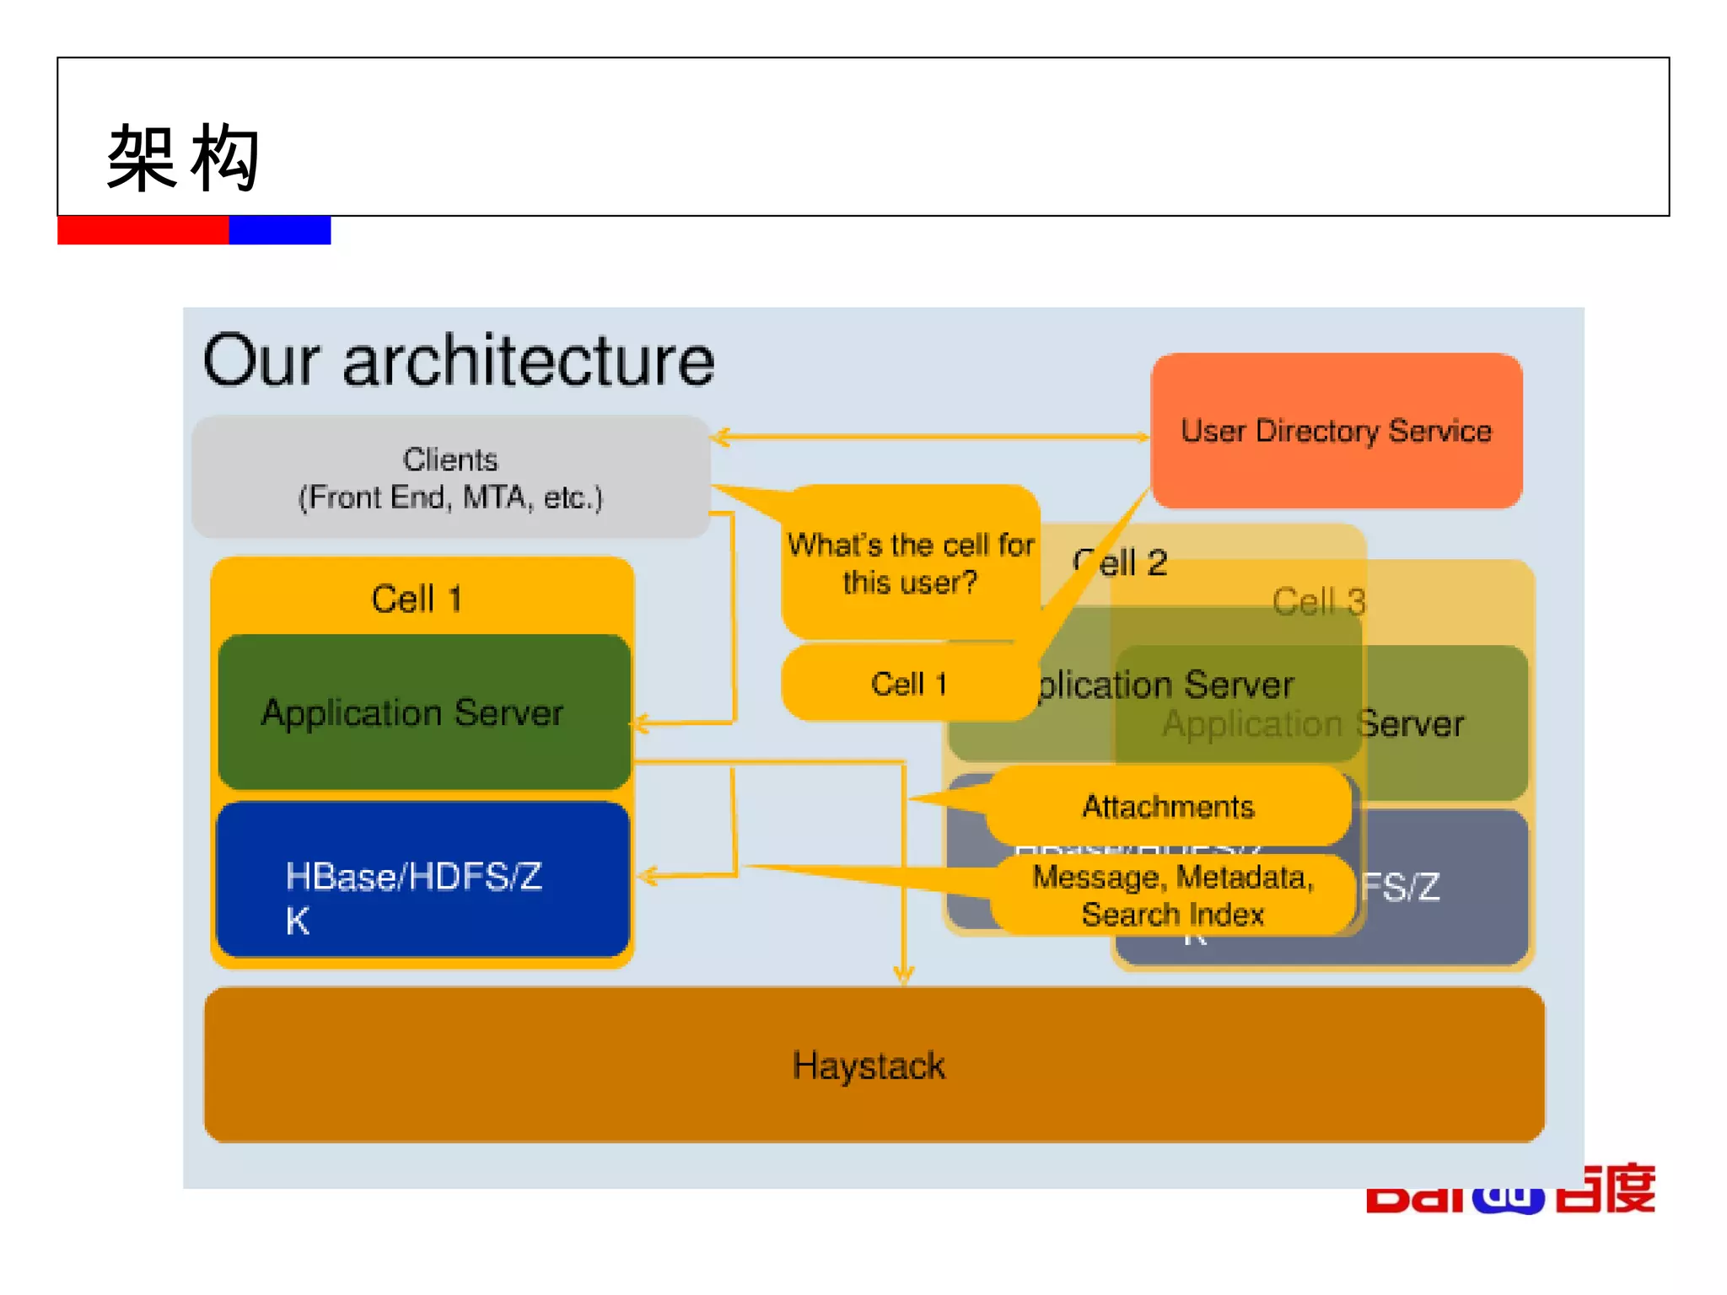The image size is (1727, 1295).
Task: Click the arrowhead pointing at HBase block
Action: coord(647,876)
